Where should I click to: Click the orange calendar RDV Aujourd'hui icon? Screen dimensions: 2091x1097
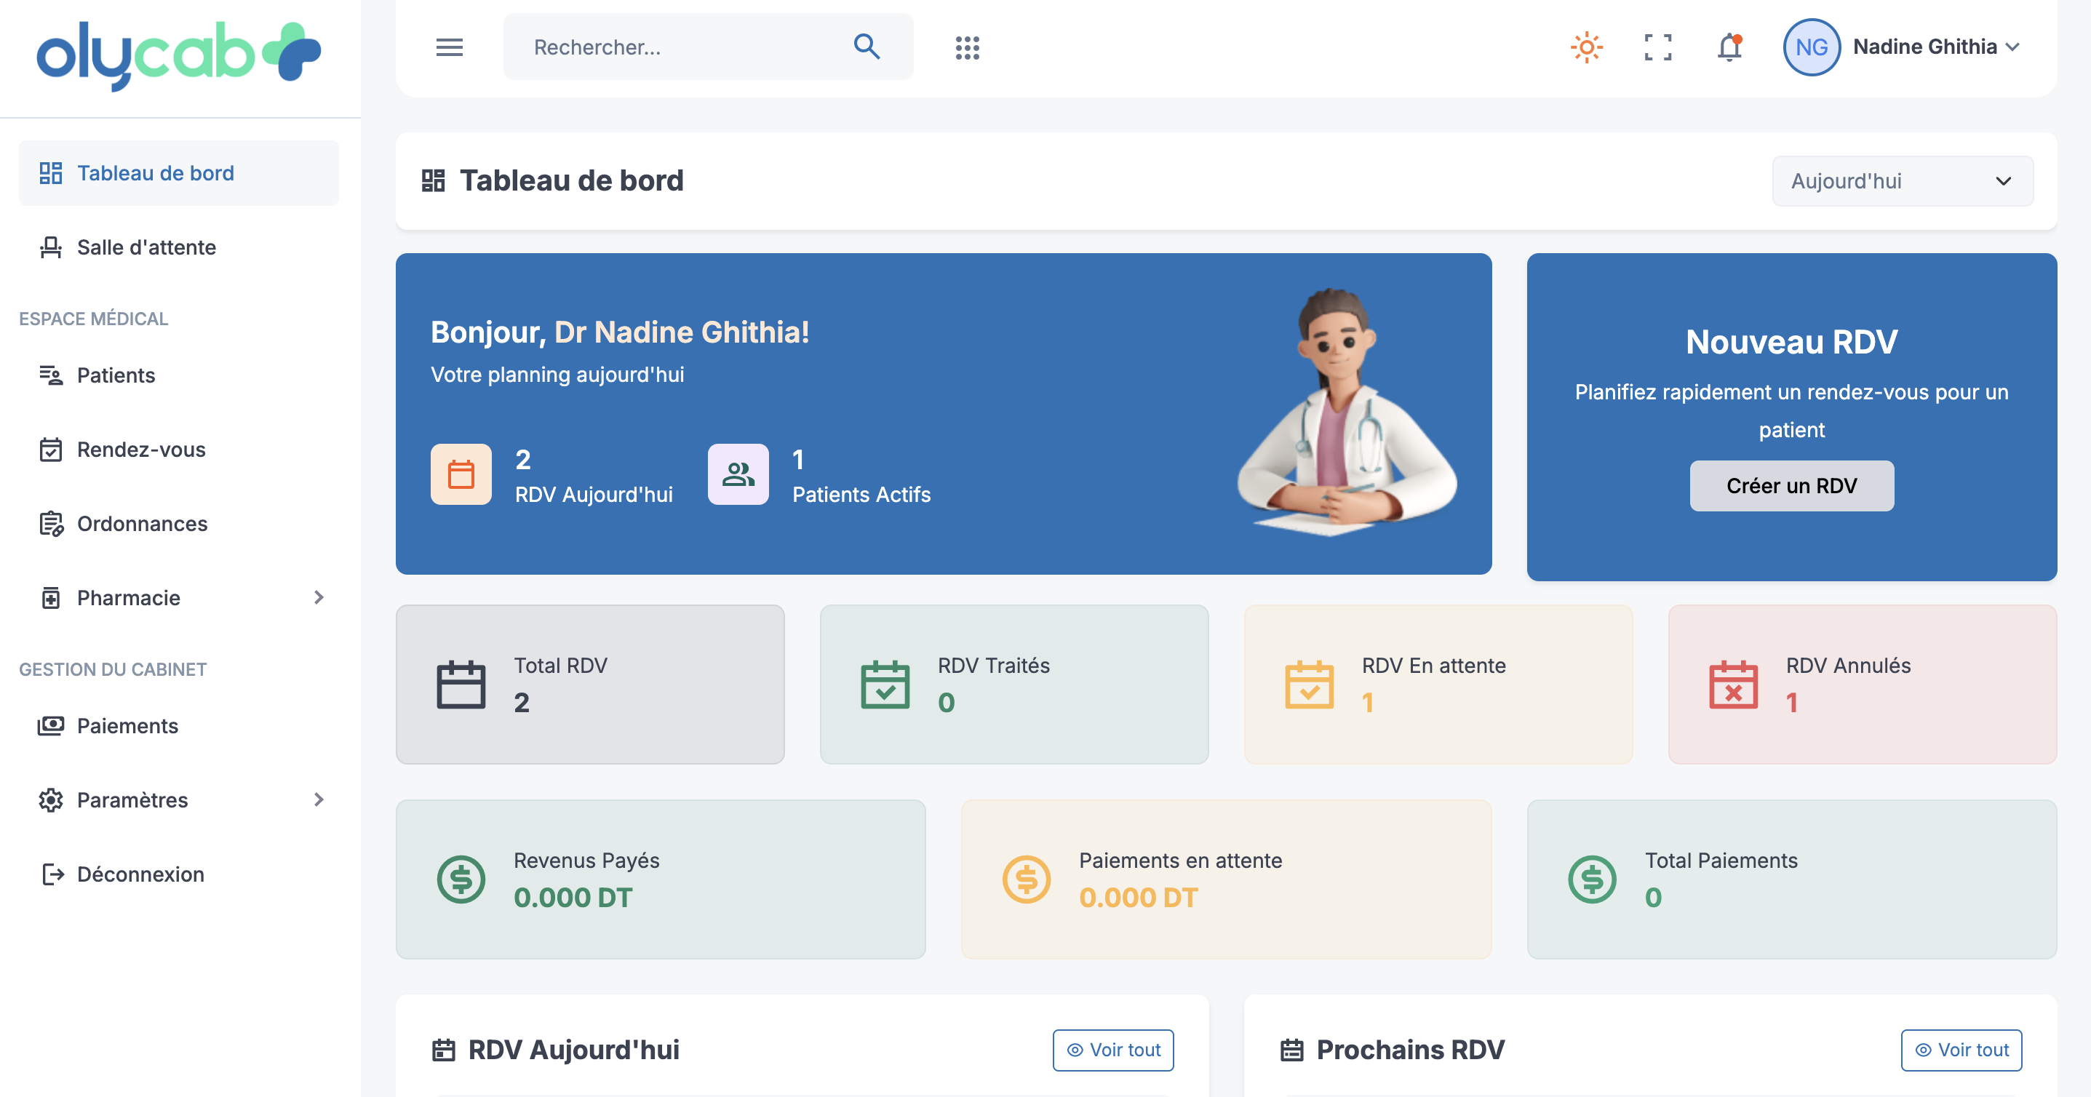click(461, 474)
